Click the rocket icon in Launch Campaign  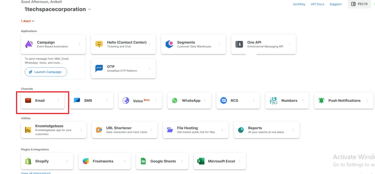[31, 72]
